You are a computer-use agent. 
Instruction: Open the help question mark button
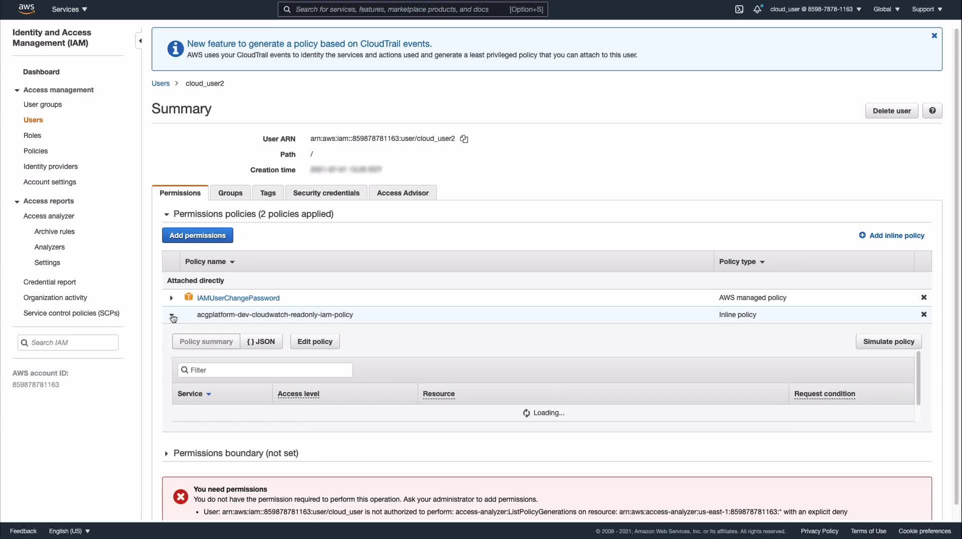coord(932,111)
